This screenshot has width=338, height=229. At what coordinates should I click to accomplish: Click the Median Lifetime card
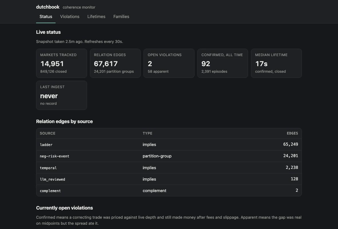coord(276,63)
